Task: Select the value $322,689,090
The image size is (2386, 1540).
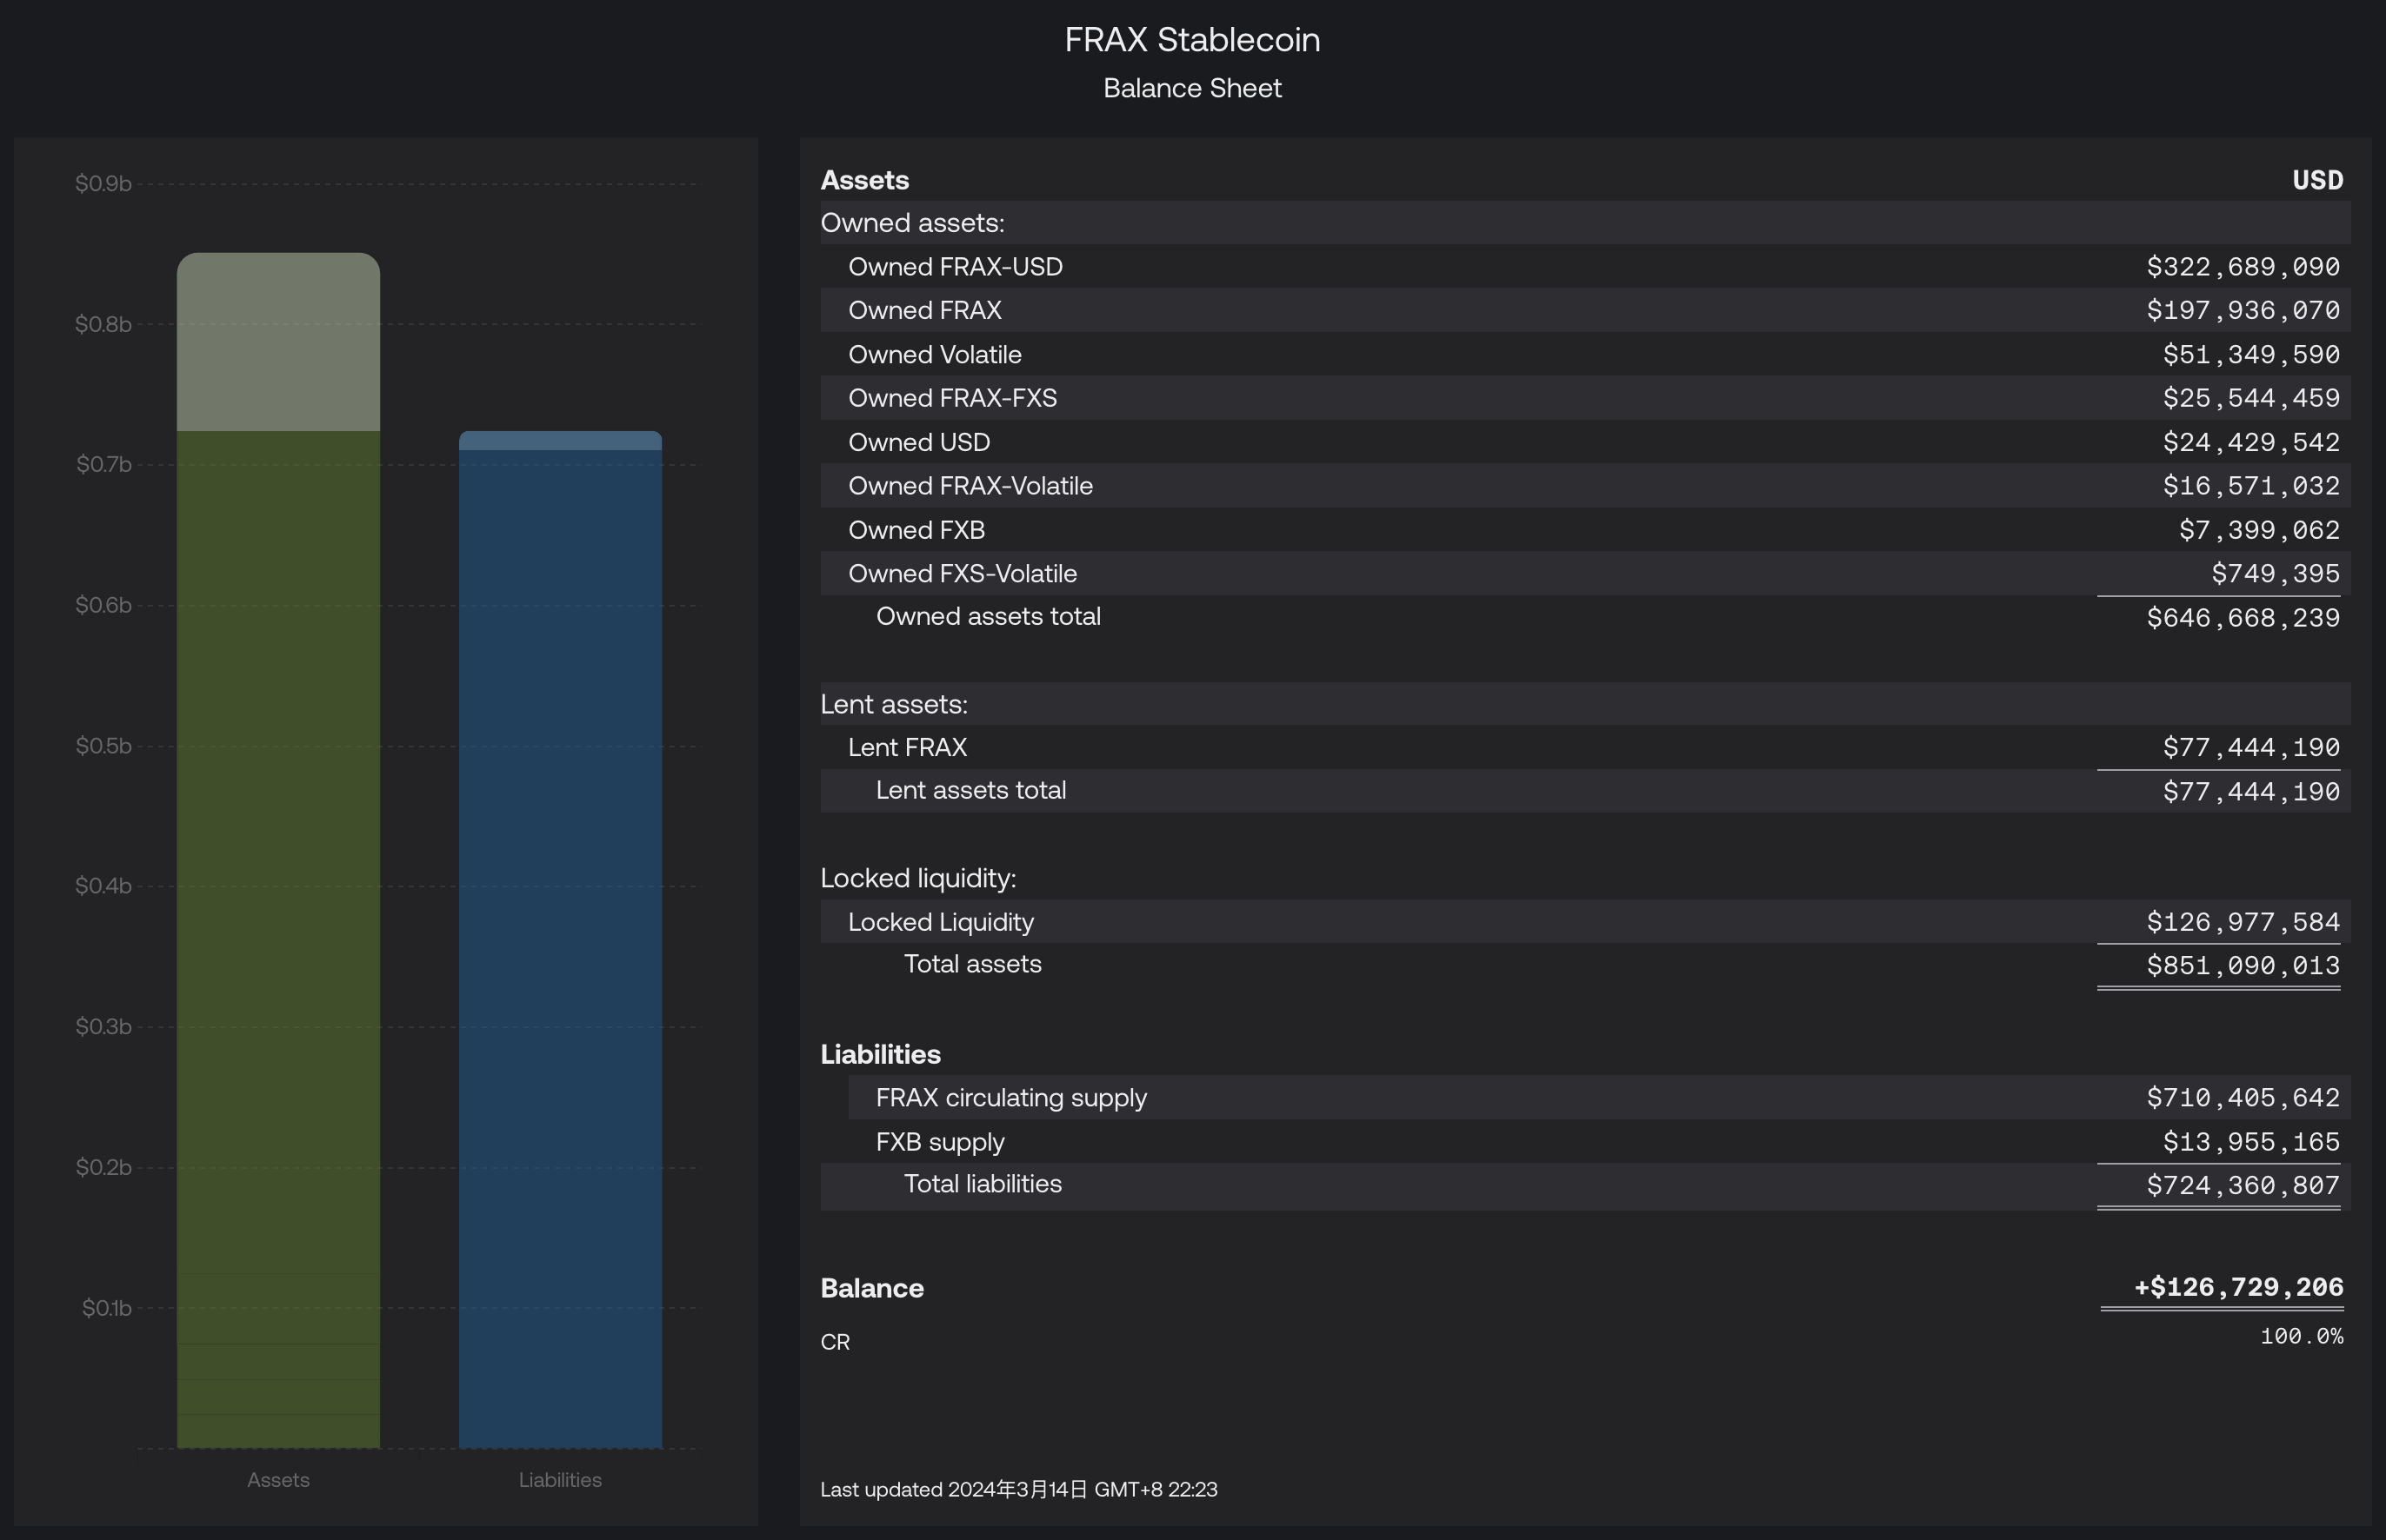Action: pyautogui.click(x=2243, y=267)
